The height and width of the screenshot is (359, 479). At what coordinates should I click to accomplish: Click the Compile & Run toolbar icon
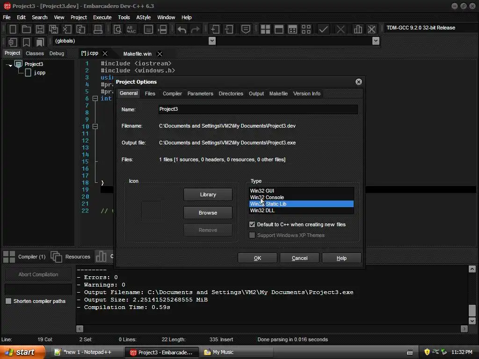[x=292, y=29]
